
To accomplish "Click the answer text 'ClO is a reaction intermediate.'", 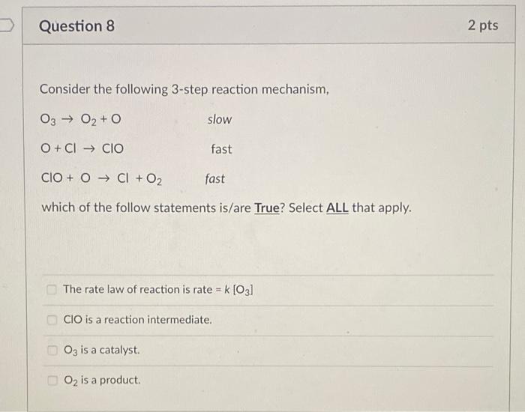I will [x=137, y=320].
